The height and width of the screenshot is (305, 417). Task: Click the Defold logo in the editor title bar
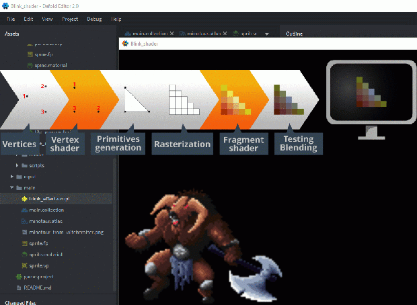point(5,6)
